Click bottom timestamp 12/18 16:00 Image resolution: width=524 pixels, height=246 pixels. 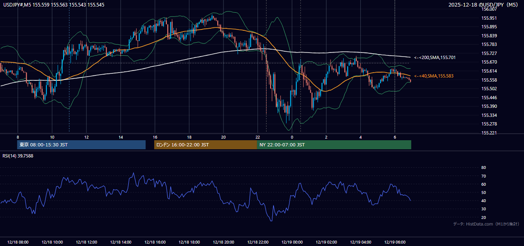(155, 242)
